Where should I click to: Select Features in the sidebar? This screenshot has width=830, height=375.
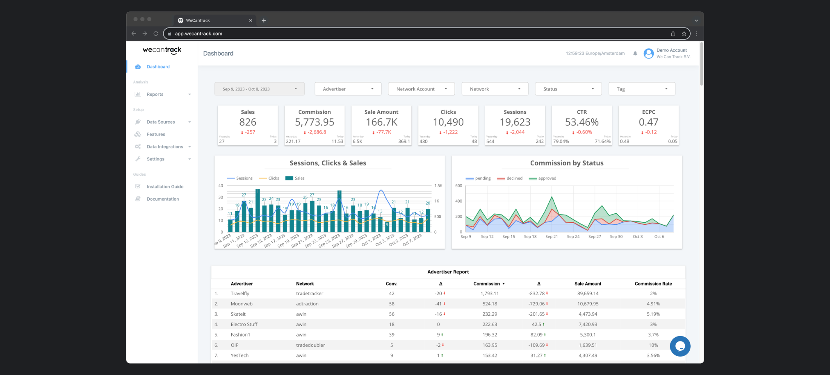point(156,134)
